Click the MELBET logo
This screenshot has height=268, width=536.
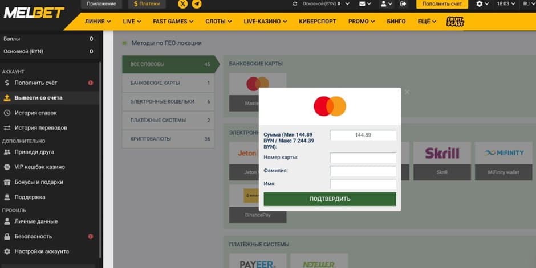(x=34, y=12)
